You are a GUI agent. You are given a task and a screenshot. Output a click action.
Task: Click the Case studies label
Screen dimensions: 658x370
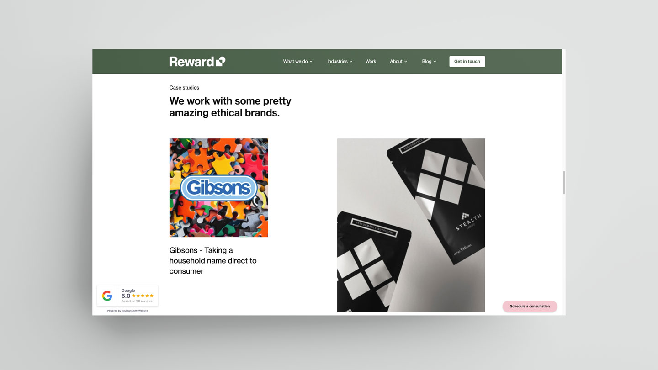click(184, 88)
